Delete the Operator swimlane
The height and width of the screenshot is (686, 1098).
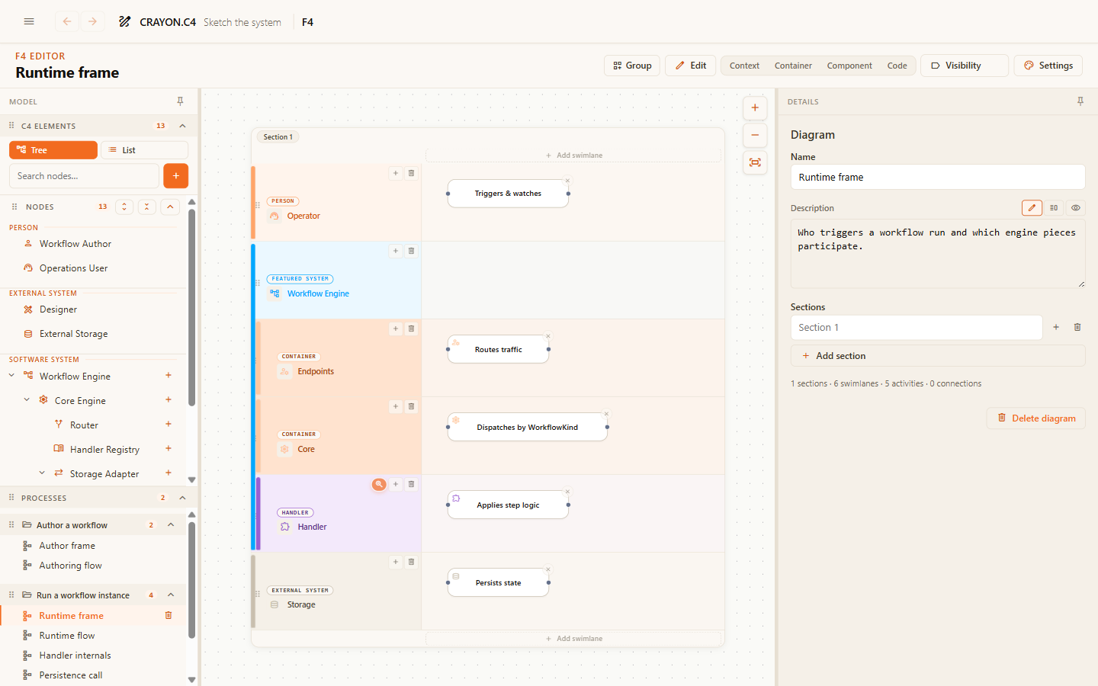pos(411,173)
